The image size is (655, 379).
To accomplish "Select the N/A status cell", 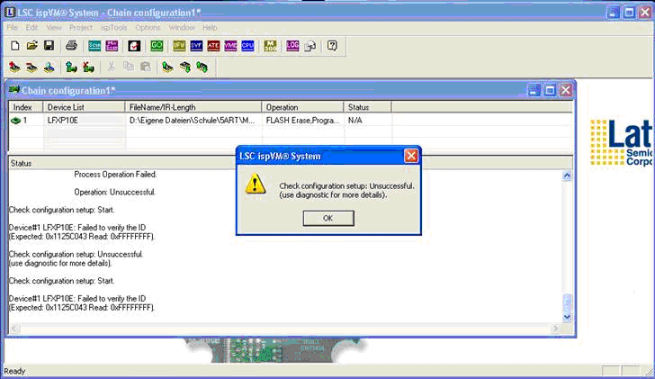I will tap(368, 121).
